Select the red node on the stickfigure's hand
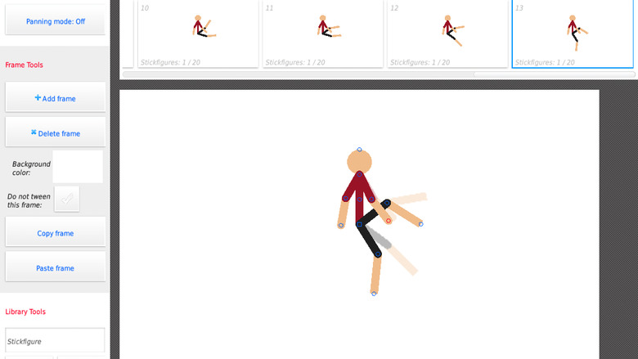The height and width of the screenshot is (359, 638). 389,220
